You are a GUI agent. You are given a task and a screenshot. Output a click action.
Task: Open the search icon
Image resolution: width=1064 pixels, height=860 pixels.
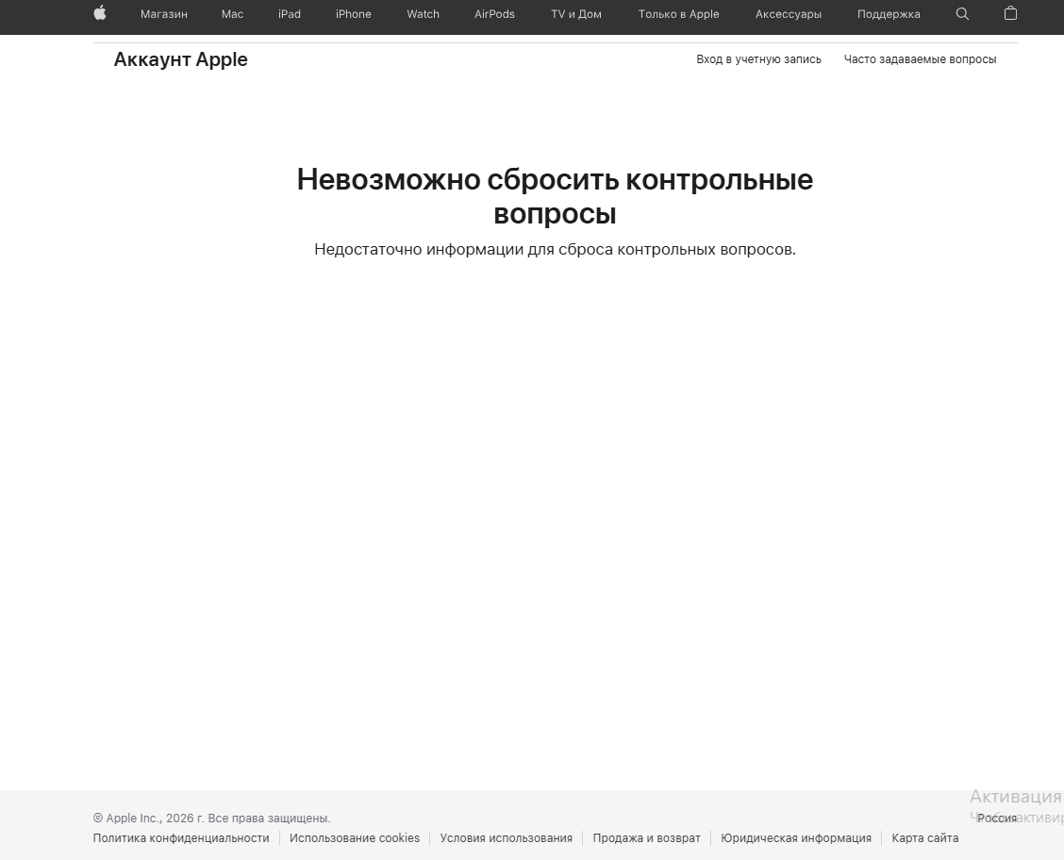coord(962,14)
